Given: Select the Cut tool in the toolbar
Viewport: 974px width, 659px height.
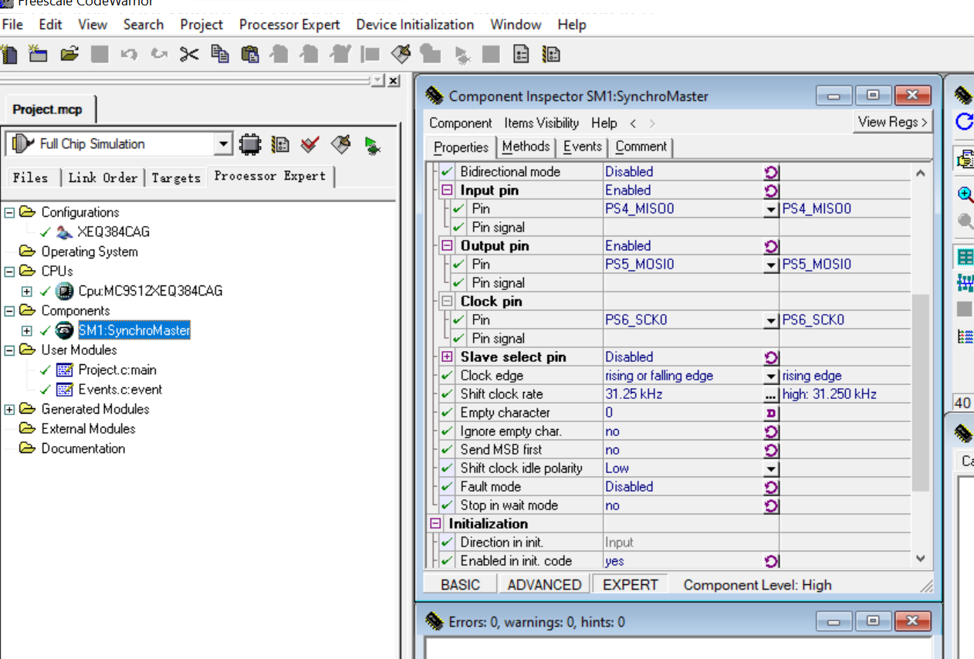Looking at the screenshot, I should [x=189, y=54].
